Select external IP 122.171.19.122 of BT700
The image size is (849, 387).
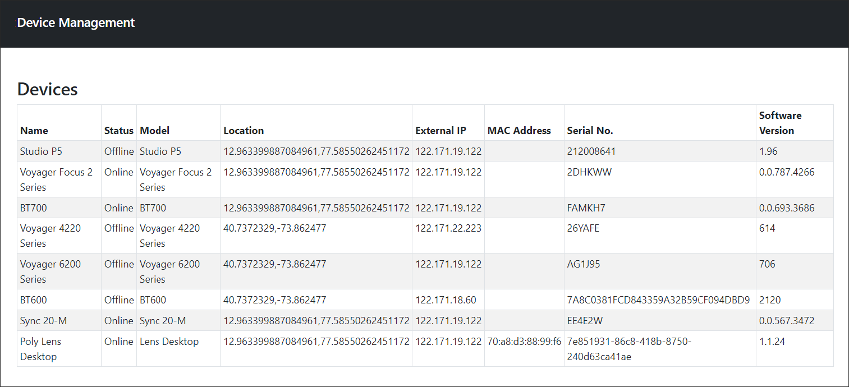pyautogui.click(x=448, y=208)
